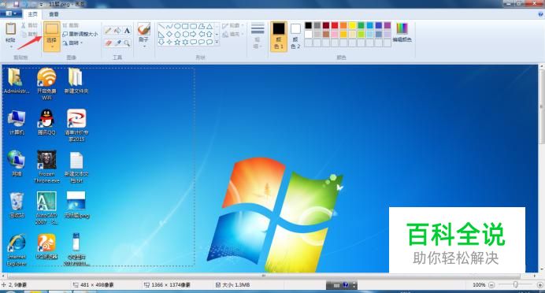Open the line Size (粗细) dropdown

click(x=258, y=35)
